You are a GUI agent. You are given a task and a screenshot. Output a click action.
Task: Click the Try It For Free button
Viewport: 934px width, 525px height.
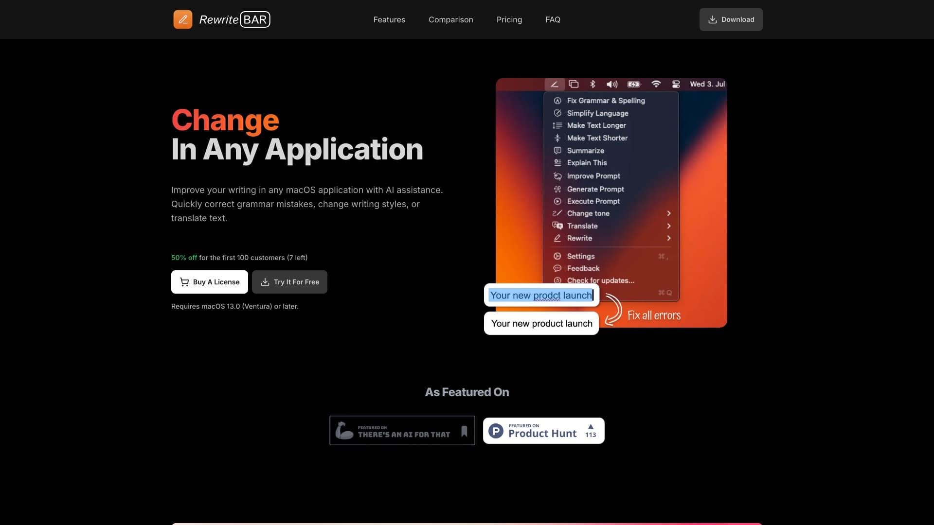(289, 282)
